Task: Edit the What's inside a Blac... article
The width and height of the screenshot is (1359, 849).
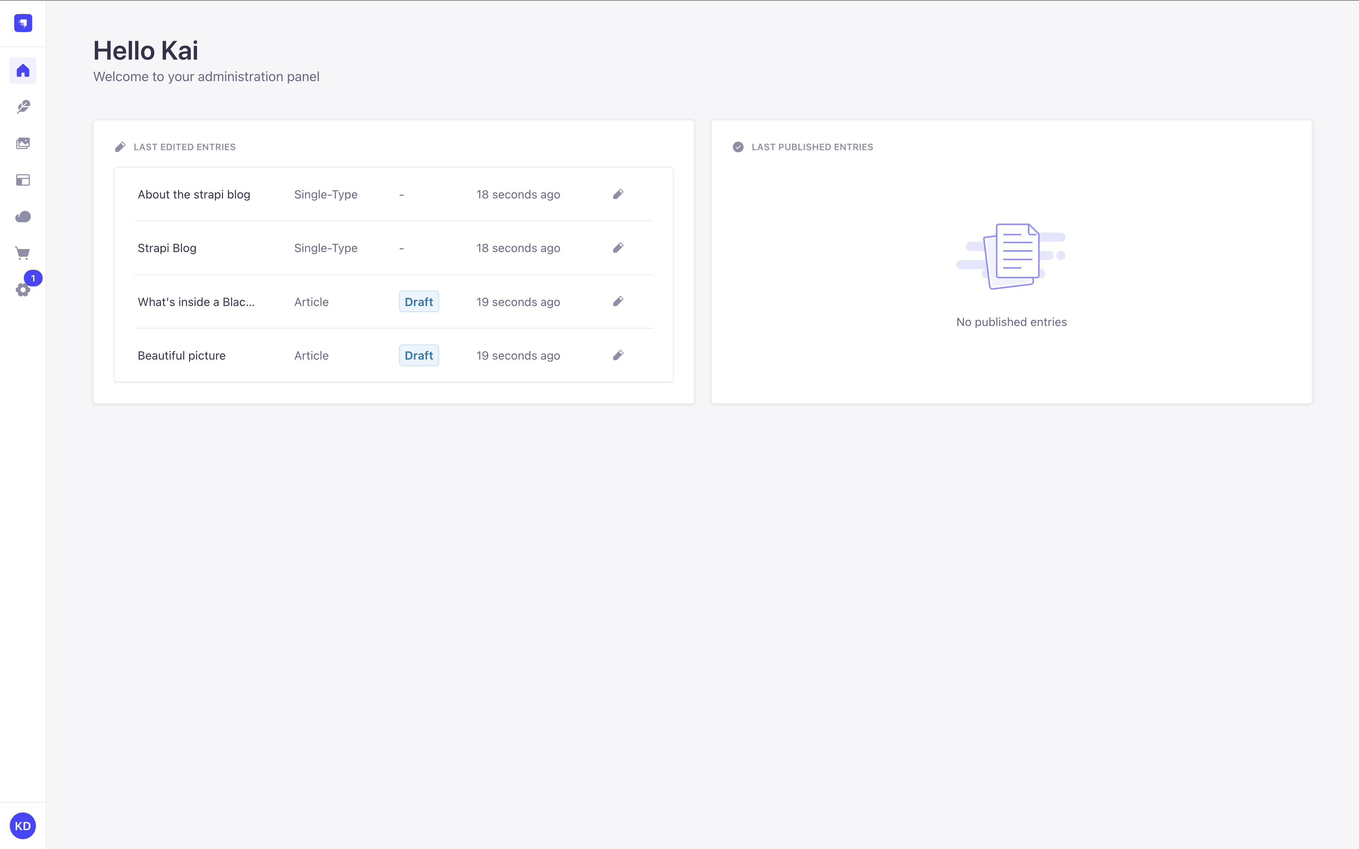Action: [618, 301]
